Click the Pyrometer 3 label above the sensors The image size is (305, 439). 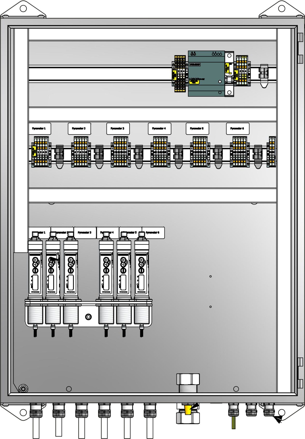85,232
